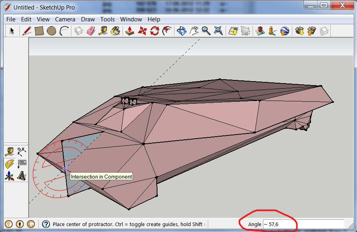The height and width of the screenshot is (232, 357).
Task: Click the Pan hand tool
Action: coord(194,31)
